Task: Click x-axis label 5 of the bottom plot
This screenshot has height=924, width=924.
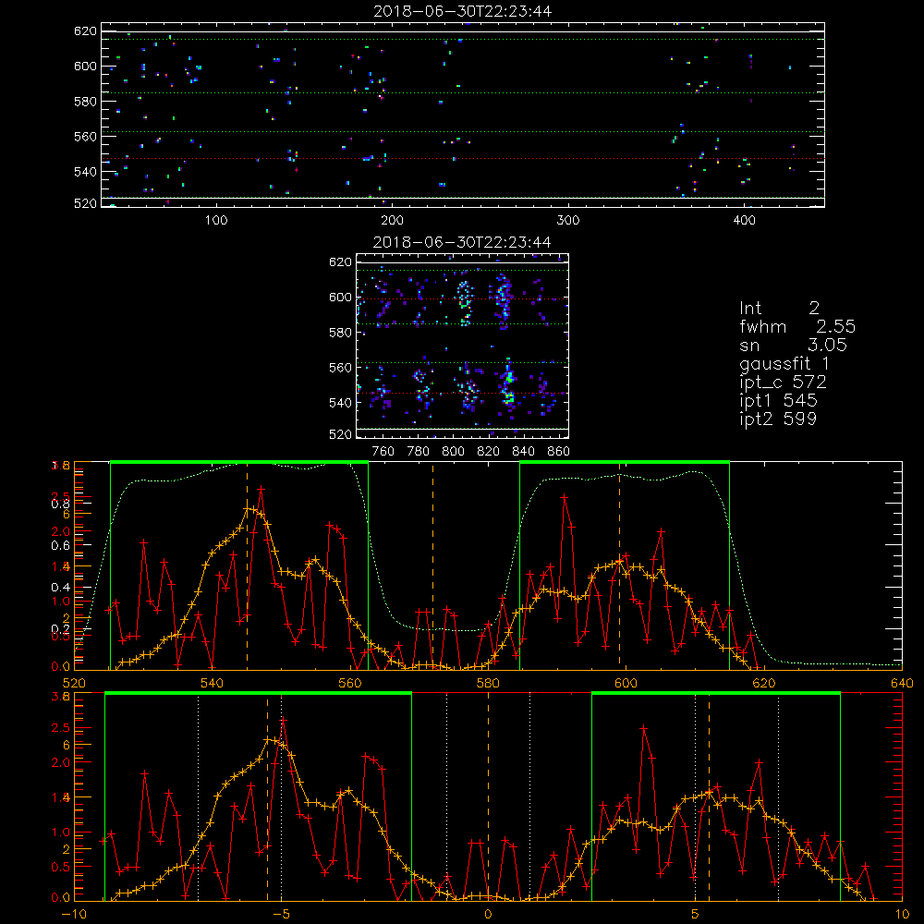Action: pos(695,914)
